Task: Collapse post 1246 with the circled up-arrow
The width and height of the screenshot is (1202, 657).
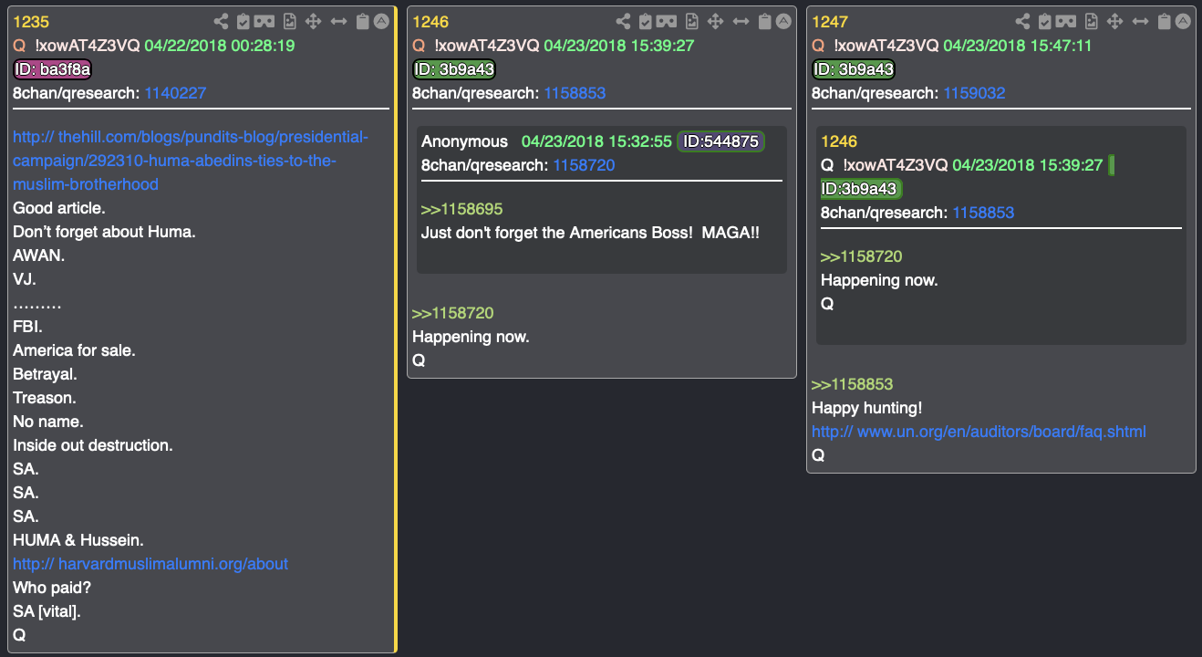Action: click(783, 21)
